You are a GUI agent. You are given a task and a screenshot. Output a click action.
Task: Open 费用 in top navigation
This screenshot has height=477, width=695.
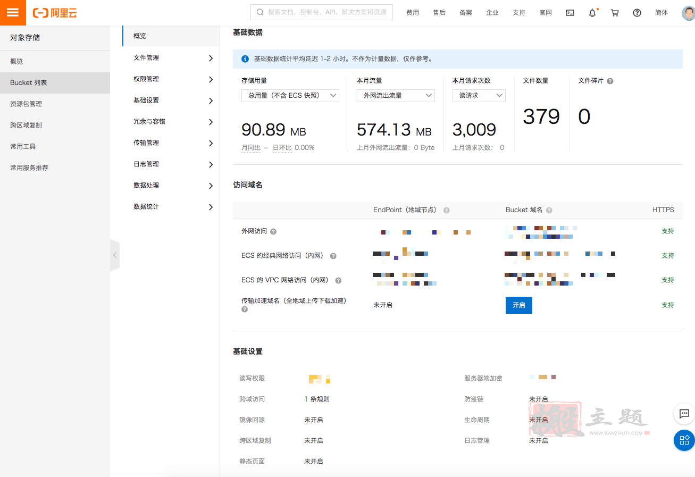[412, 13]
